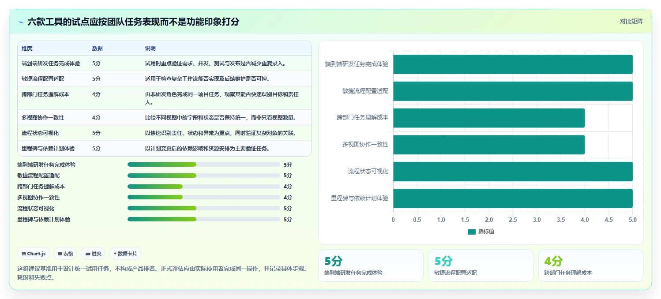
Task: Click description starting 以快速识别责任
Action: click(221, 133)
